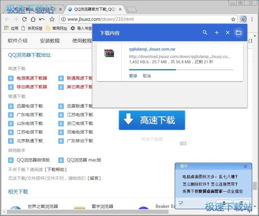Click download icon beside QQ浏览器微信版
Image resolution: width=259 pixels, height=216 pixels.
click(11, 160)
